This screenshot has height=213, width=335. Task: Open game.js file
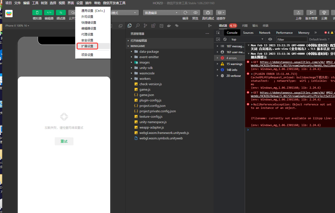(x=170, y=89)
